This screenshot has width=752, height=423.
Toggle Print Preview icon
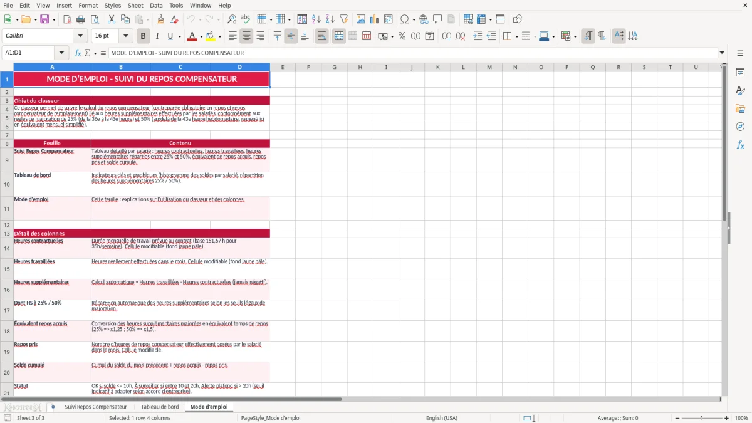(93, 19)
